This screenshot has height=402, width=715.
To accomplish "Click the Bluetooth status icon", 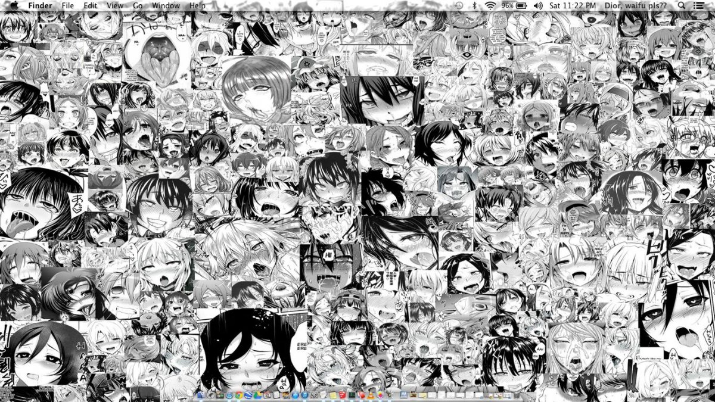I will 475,5.
